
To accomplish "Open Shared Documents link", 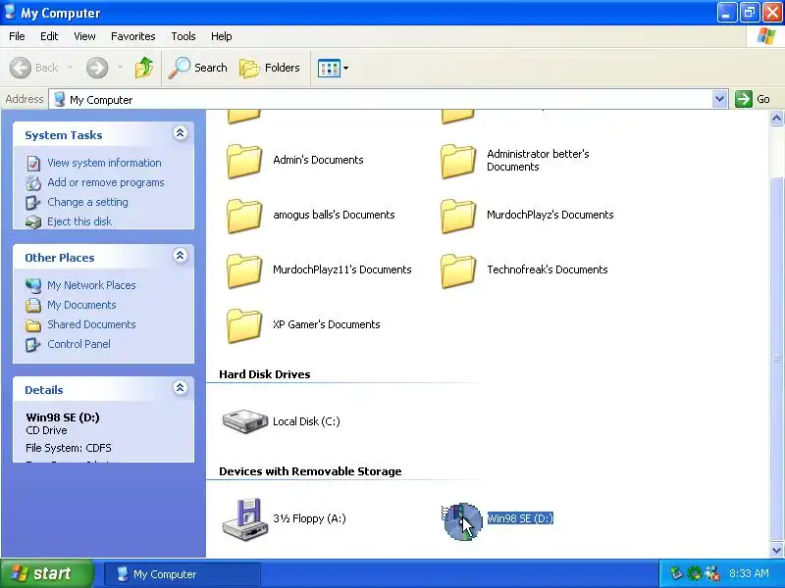I will pyautogui.click(x=91, y=324).
